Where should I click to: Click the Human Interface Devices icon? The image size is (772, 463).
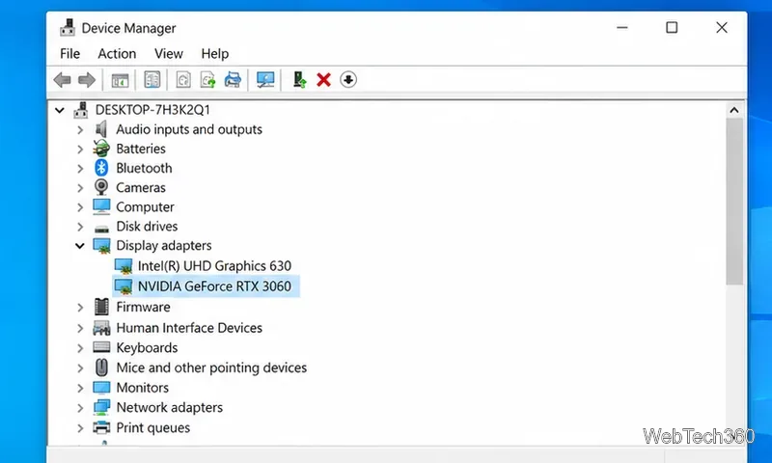pos(101,328)
